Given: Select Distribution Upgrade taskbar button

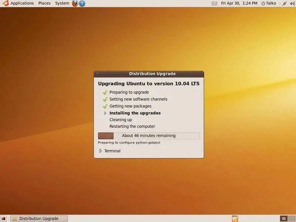Looking at the screenshot, I should click(39, 218).
